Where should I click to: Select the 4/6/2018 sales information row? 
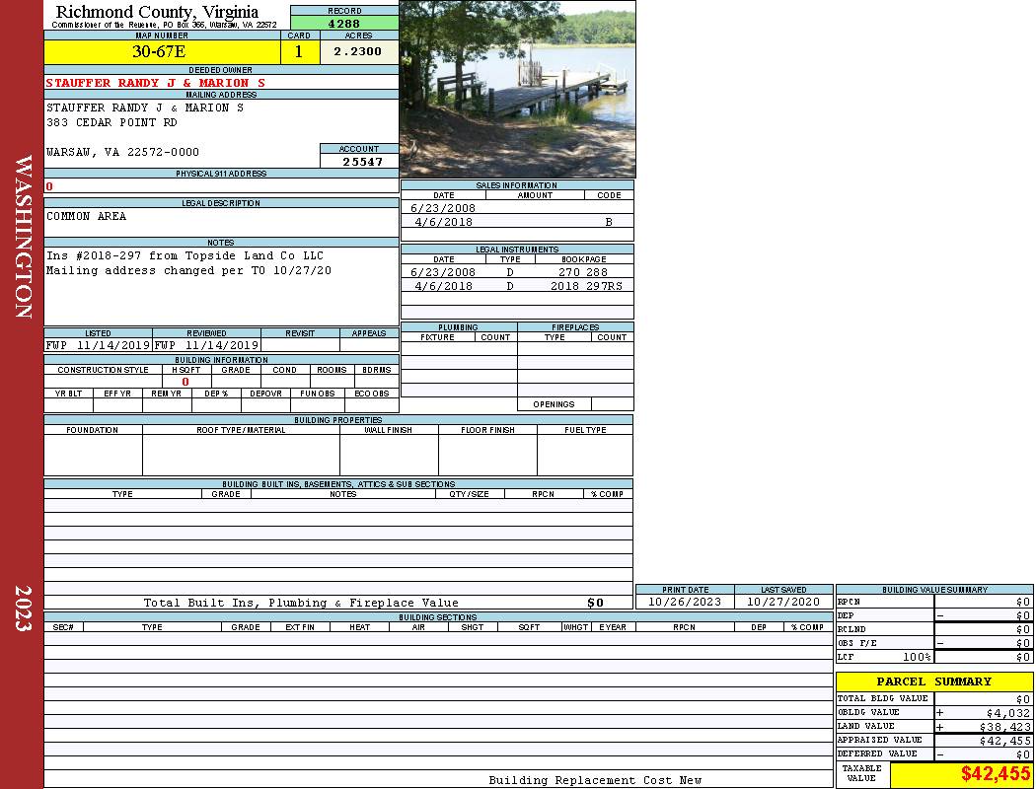coord(517,223)
